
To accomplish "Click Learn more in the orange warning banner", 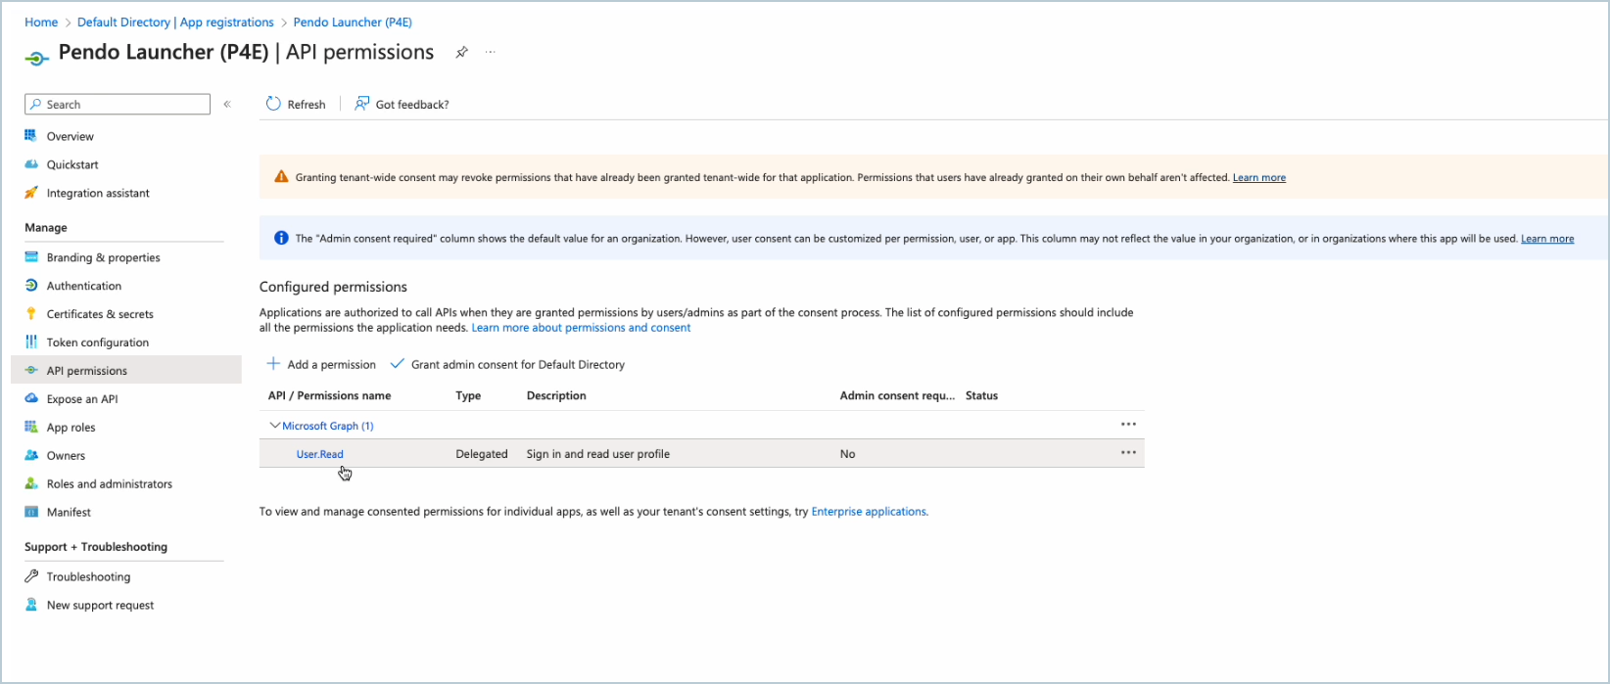I will (1259, 178).
